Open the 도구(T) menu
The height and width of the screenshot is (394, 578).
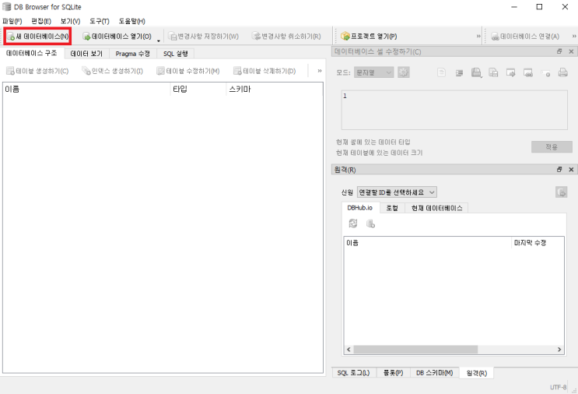pos(99,21)
